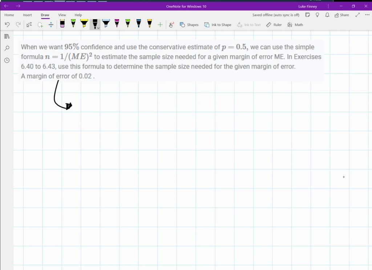The image size is (372, 270).
Task: Click the Undo arrow
Action: coord(7,25)
